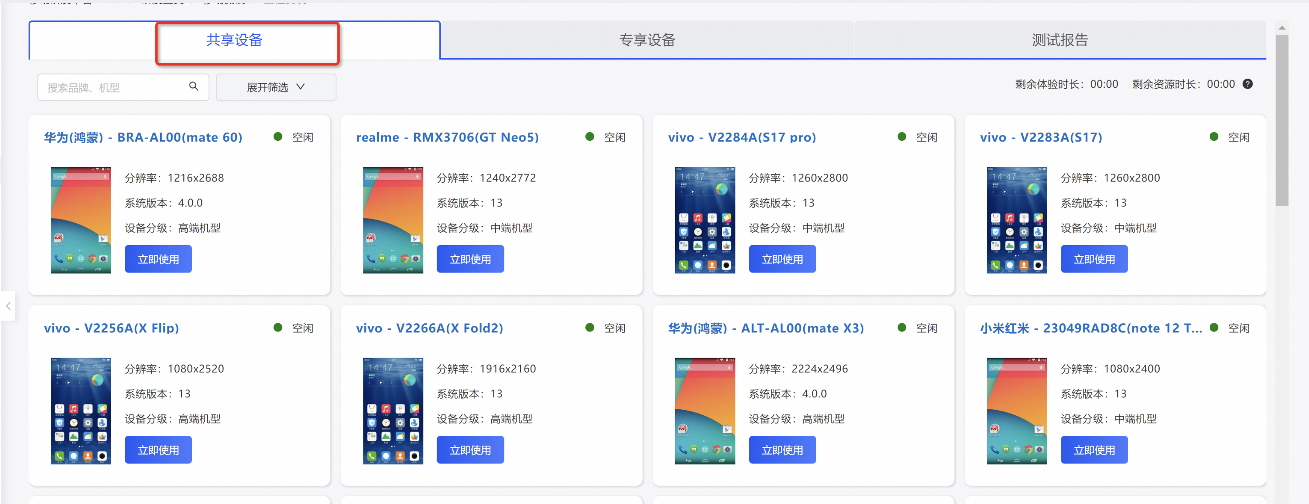Click the realme GT Neo5 phone thumbnail
The image size is (1309, 504).
pyautogui.click(x=393, y=220)
